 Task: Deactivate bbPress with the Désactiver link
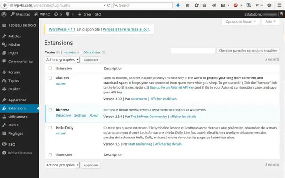point(63,115)
